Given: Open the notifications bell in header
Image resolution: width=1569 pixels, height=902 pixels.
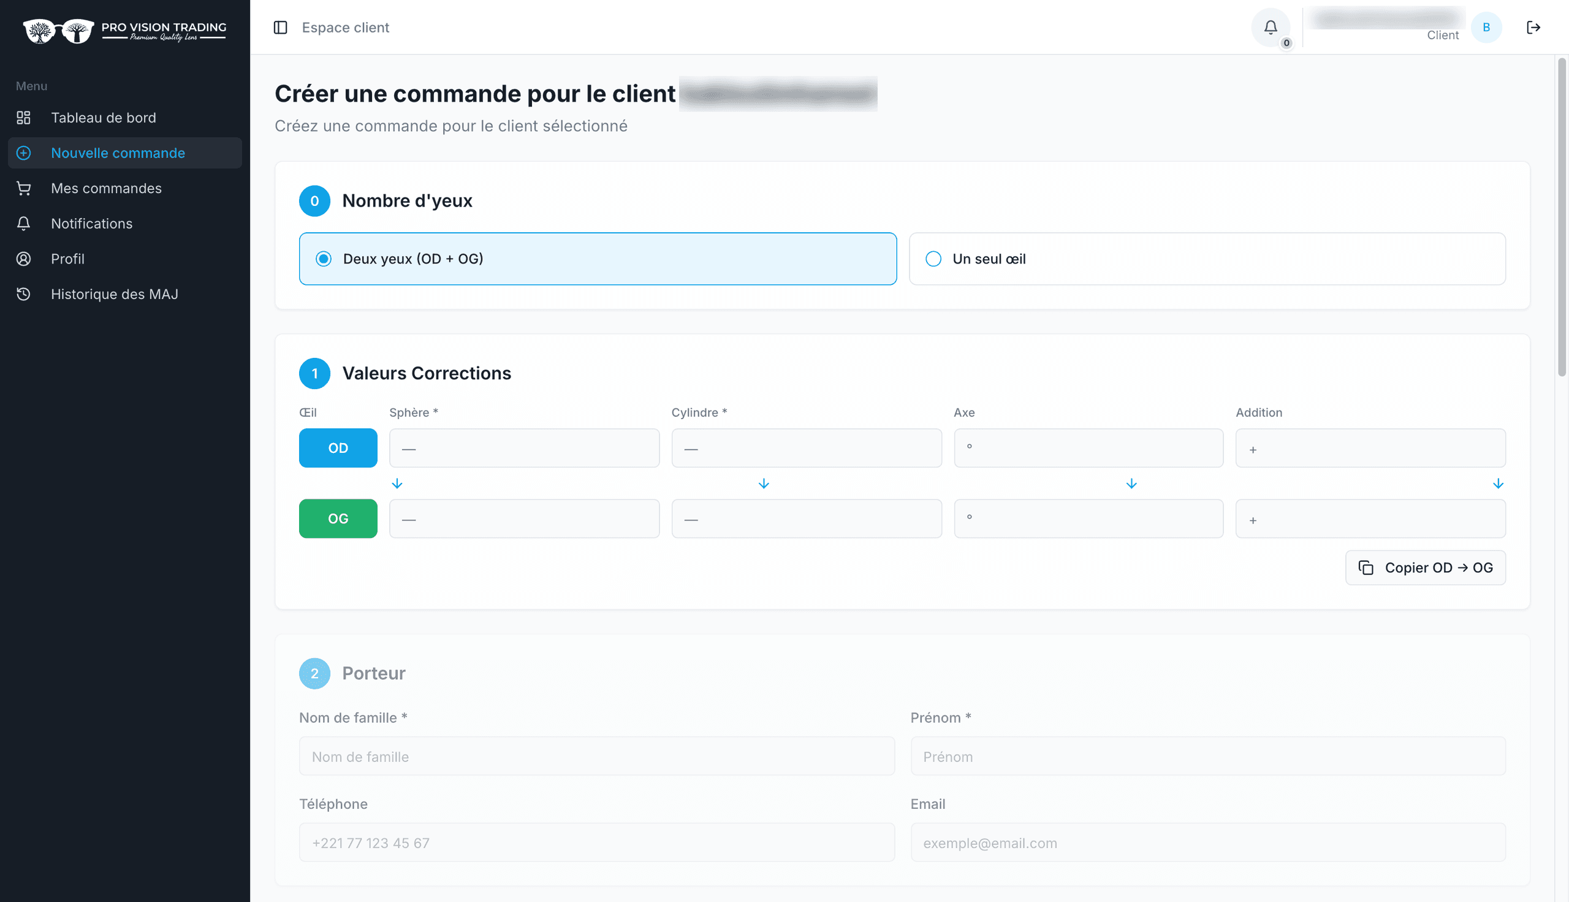Looking at the screenshot, I should pos(1270,27).
